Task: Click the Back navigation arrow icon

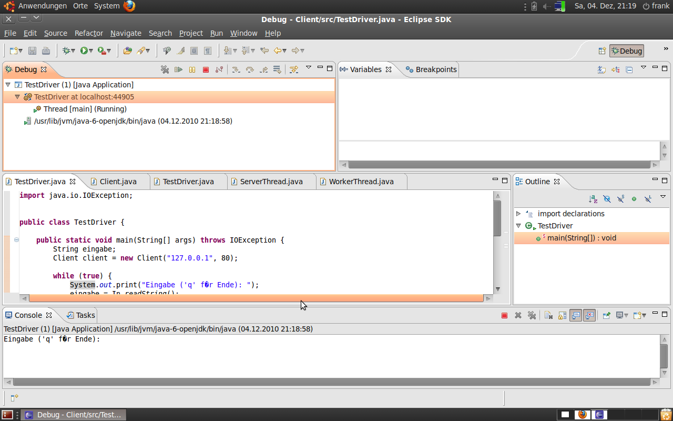Action: click(x=277, y=51)
